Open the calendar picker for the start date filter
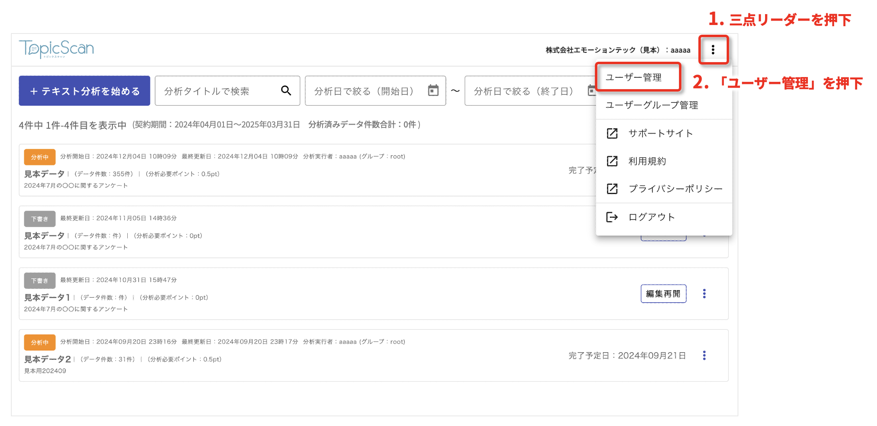The image size is (877, 426). click(x=434, y=91)
